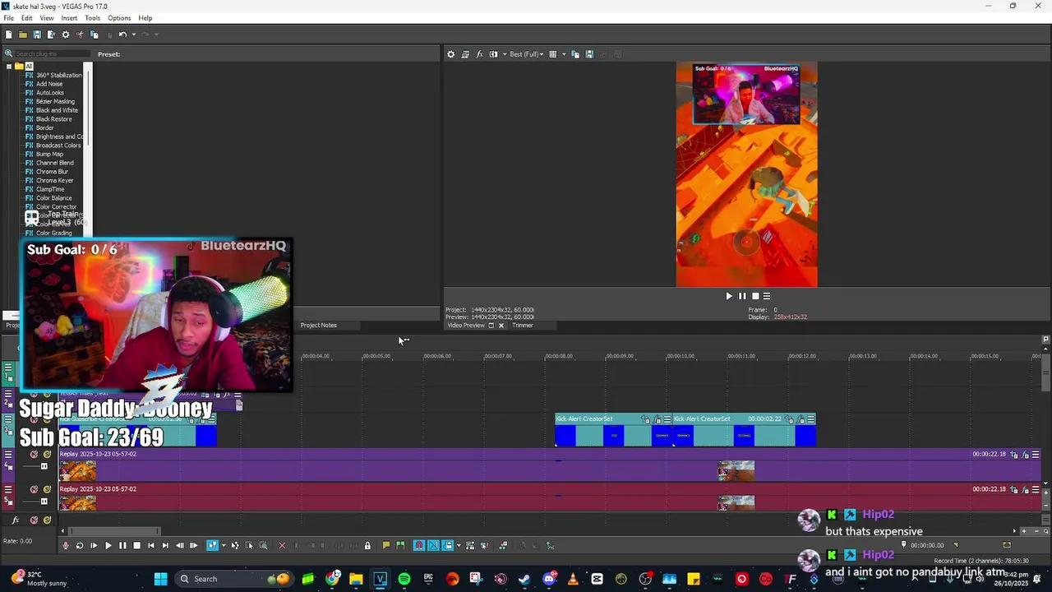Screen dimensions: 1052x592
Task: Mute the first Replay video track
Action: tap(34, 455)
